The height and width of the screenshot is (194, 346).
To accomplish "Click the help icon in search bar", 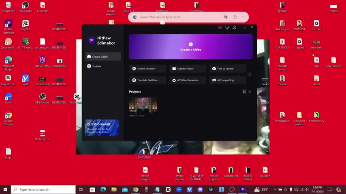I will tap(235, 17).
